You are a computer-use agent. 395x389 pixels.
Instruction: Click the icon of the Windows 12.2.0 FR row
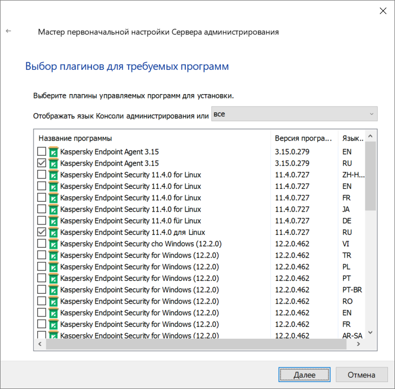pos(53,325)
